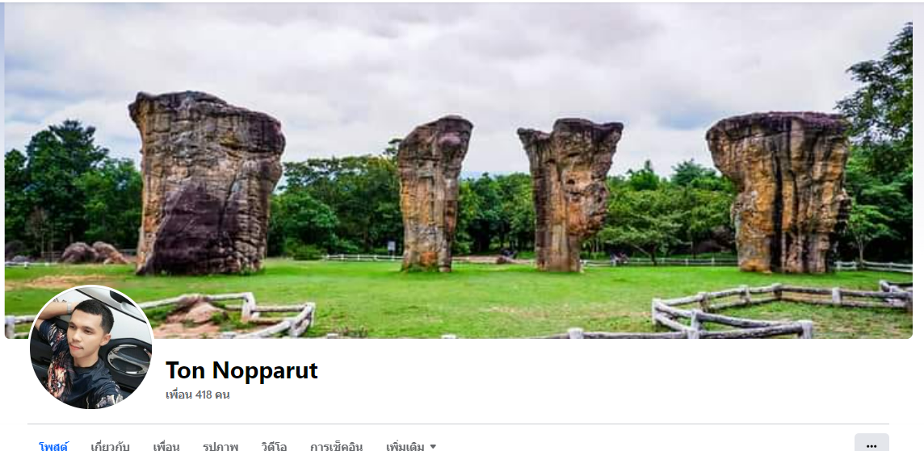
Task: Click the largest left rock pillar in cover photo
Action: pyautogui.click(x=206, y=183)
